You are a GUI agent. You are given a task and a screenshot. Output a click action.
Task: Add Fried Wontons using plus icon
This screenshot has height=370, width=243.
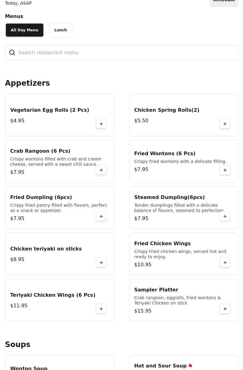click(x=225, y=170)
